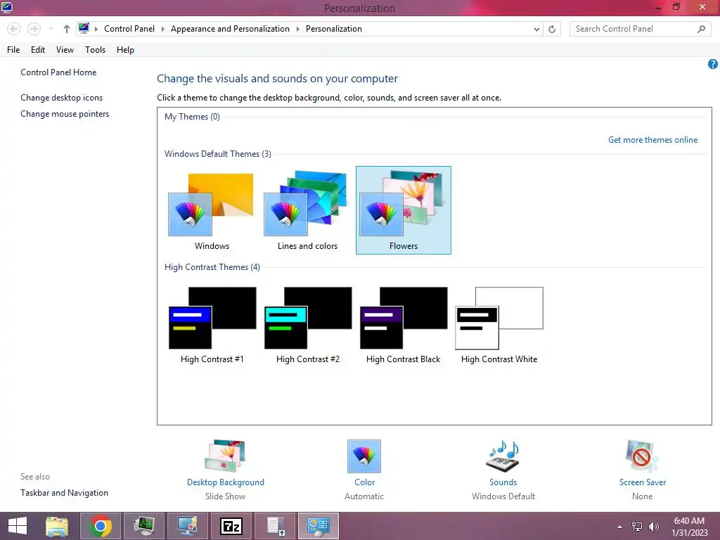The image size is (720, 540).
Task: Open the View menu
Action: coord(65,50)
